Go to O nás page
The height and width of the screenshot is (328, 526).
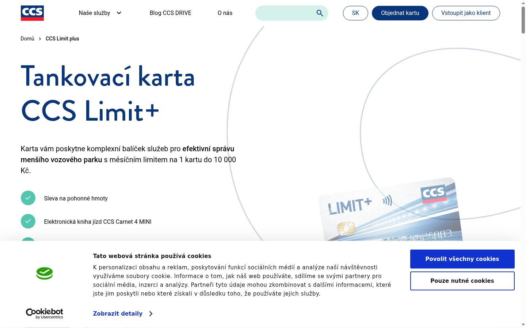click(x=225, y=13)
